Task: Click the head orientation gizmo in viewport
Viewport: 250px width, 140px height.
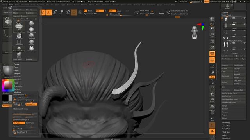Action: tap(195, 33)
